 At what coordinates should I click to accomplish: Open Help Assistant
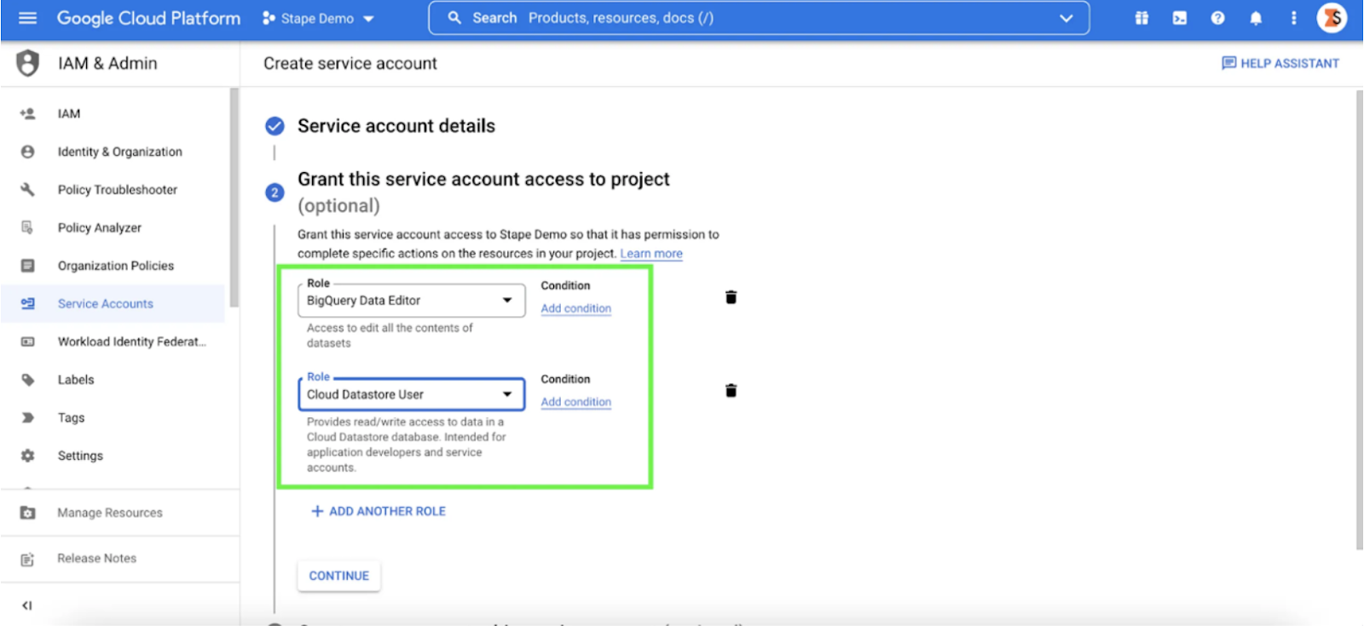click(x=1280, y=63)
